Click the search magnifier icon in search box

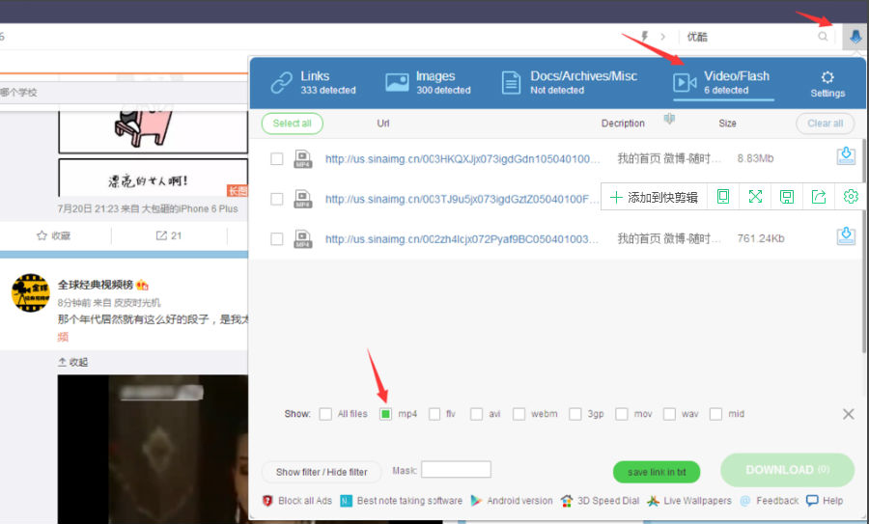823,37
